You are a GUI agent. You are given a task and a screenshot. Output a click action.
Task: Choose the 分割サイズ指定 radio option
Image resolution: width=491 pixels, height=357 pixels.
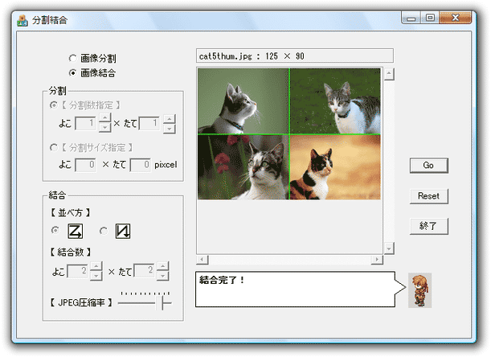point(54,147)
